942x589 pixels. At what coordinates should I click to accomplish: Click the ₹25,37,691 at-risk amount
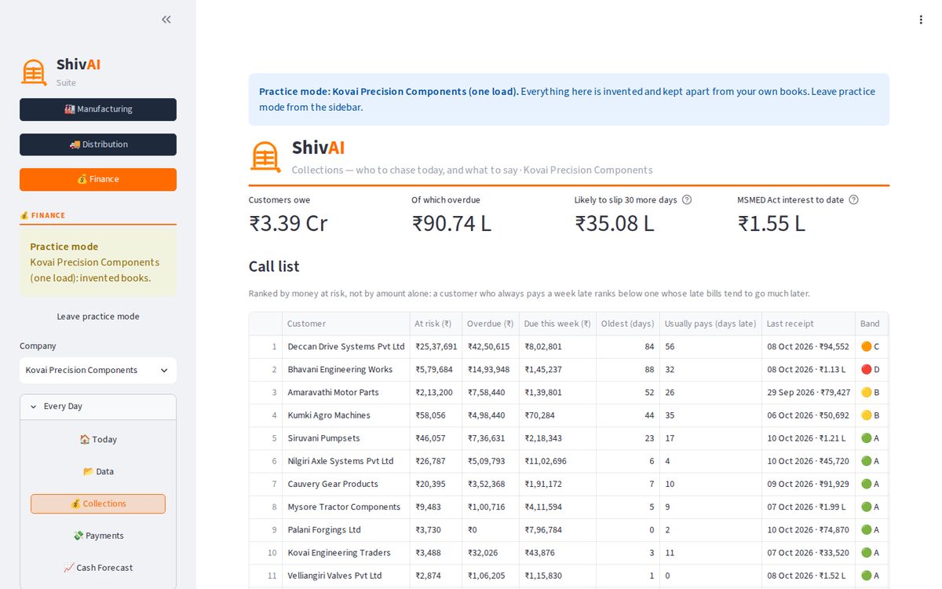tap(436, 346)
